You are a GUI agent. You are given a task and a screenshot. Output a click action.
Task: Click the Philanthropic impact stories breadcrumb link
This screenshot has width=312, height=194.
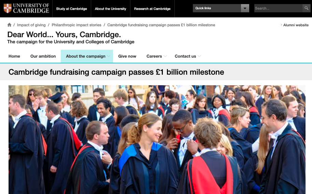(76, 25)
